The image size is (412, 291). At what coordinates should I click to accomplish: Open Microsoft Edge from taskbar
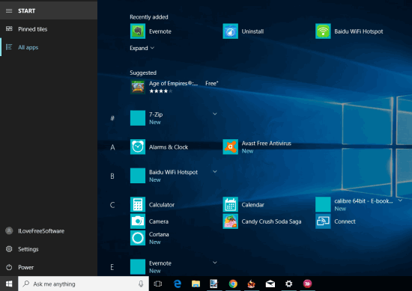point(178,284)
